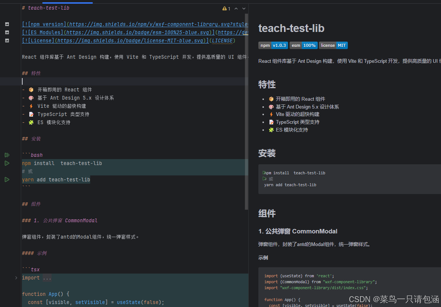441x307 pixels.
Task: Click the 示例 subheading in preview
Action: point(263,258)
